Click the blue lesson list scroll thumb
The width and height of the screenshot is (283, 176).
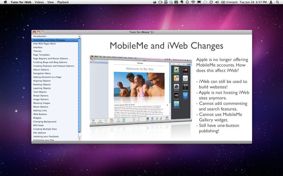pyautogui.click(x=79, y=85)
